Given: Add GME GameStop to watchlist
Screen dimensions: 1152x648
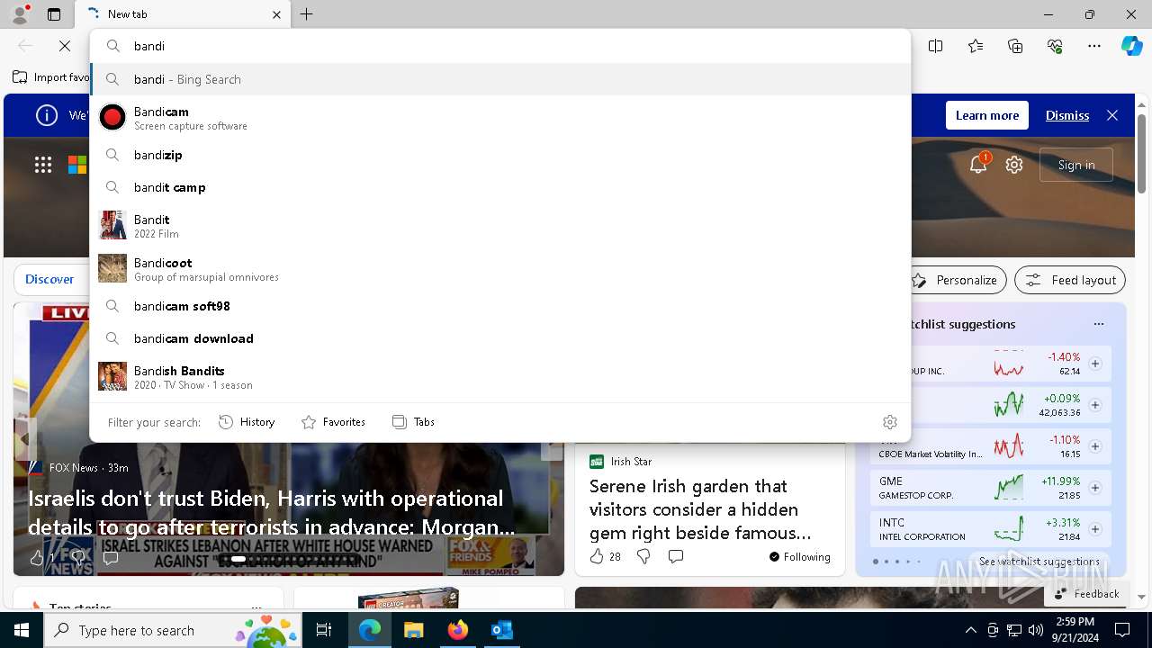Looking at the screenshot, I should coord(1095,488).
